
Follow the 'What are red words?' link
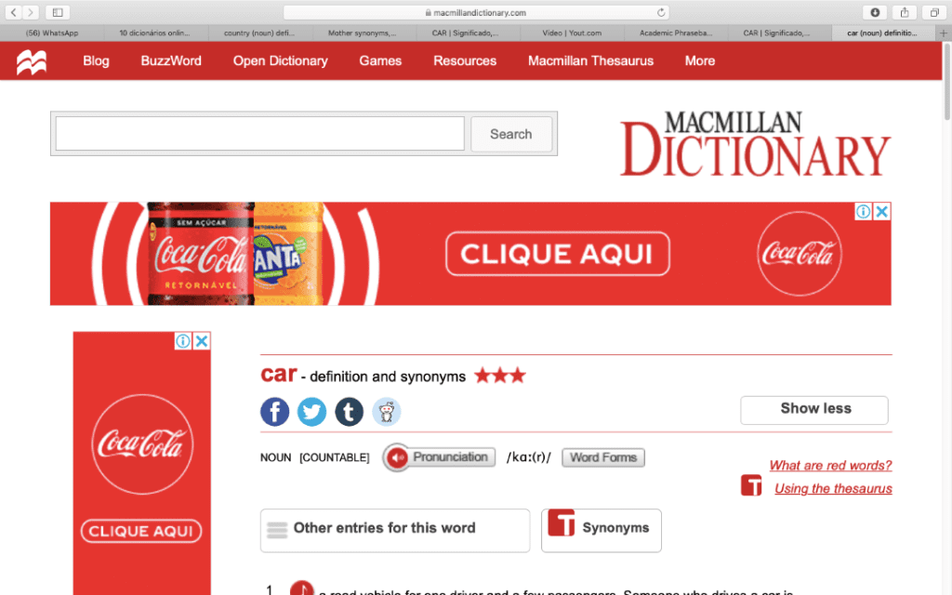pos(830,466)
